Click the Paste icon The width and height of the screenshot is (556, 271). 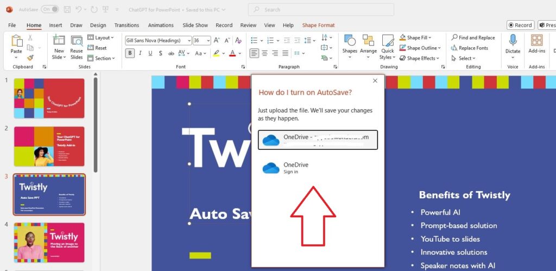point(16,41)
